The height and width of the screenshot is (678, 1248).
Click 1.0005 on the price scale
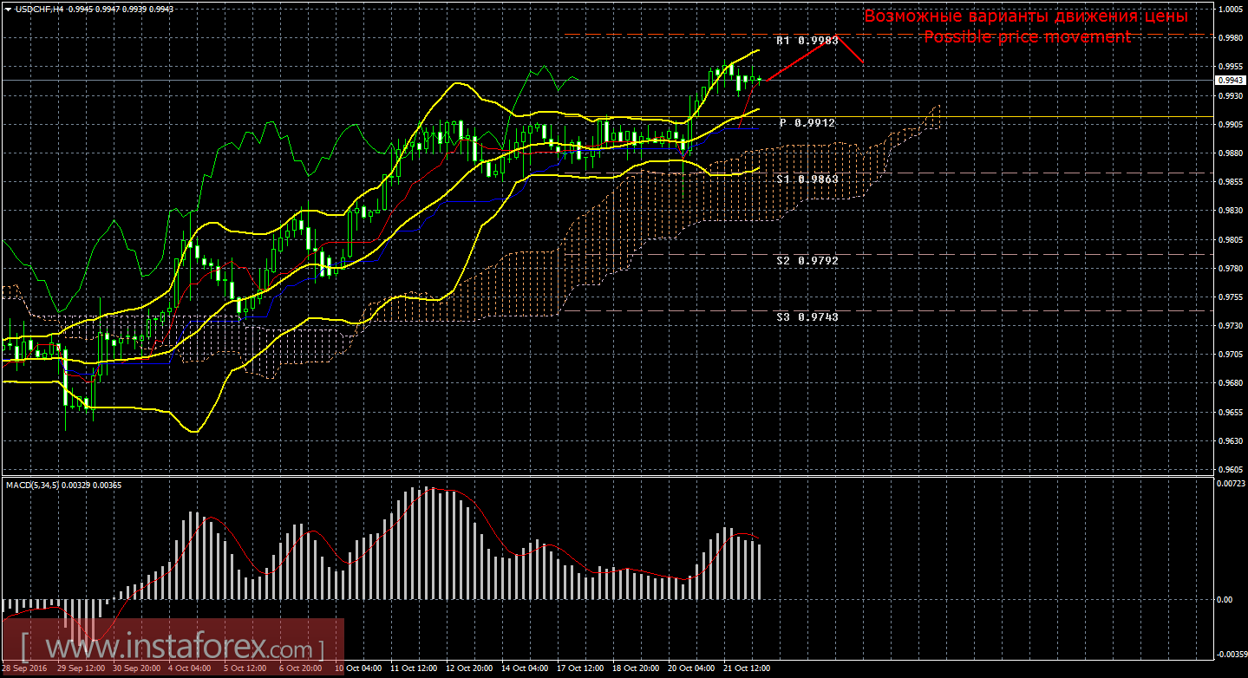tap(1232, 10)
